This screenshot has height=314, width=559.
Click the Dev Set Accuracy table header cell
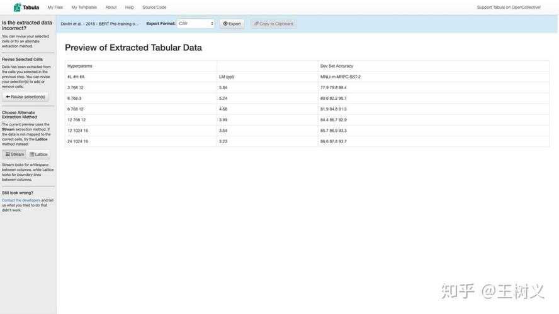337,66
